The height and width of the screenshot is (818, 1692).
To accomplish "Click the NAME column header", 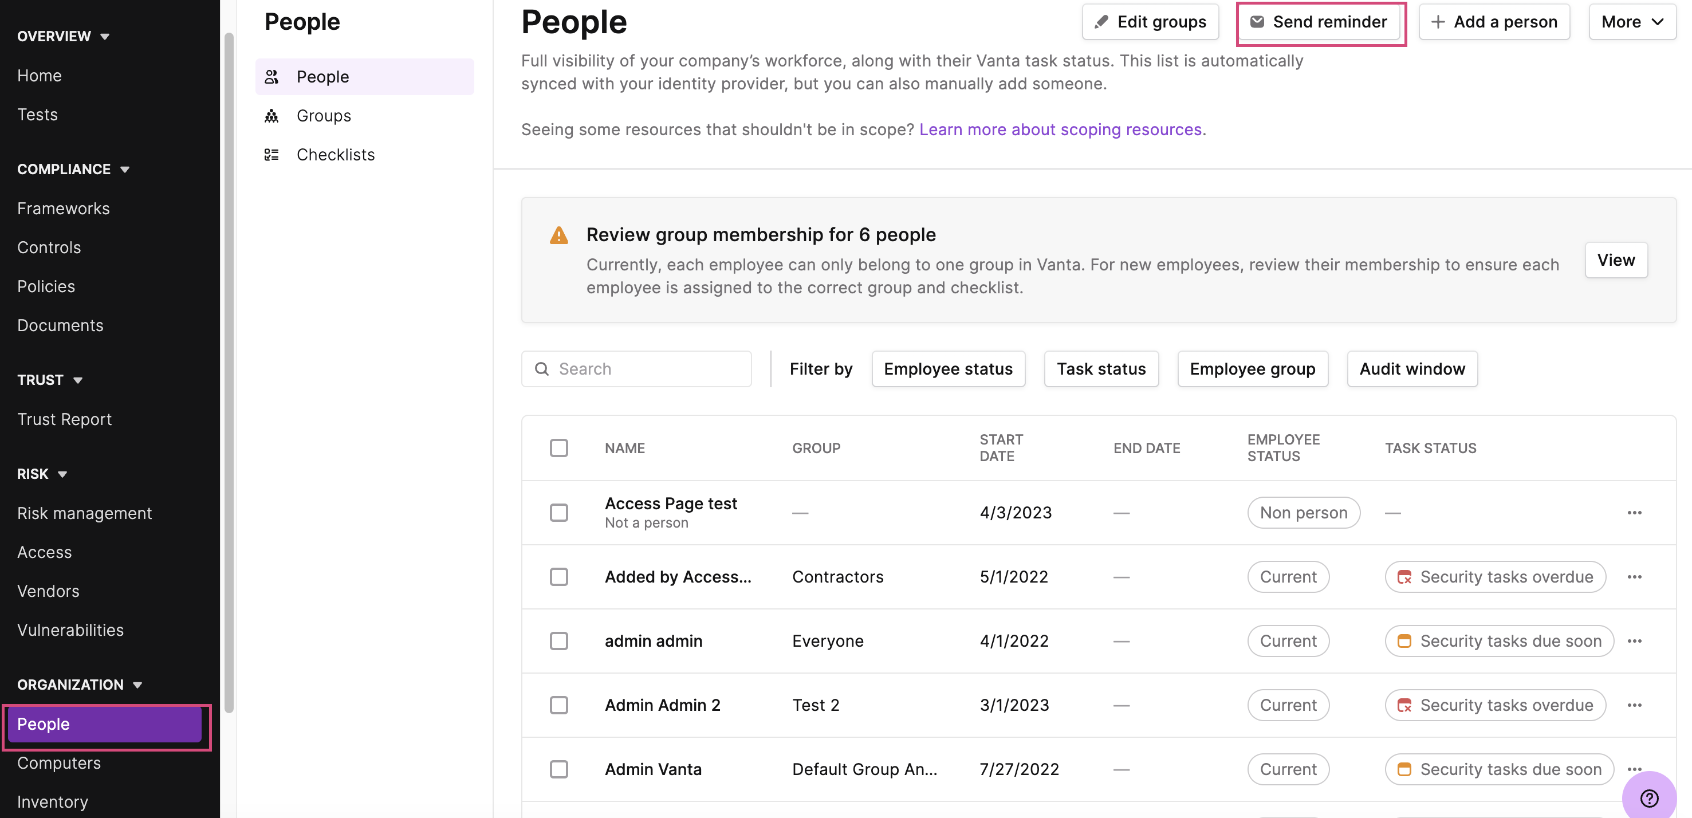I will [625, 448].
